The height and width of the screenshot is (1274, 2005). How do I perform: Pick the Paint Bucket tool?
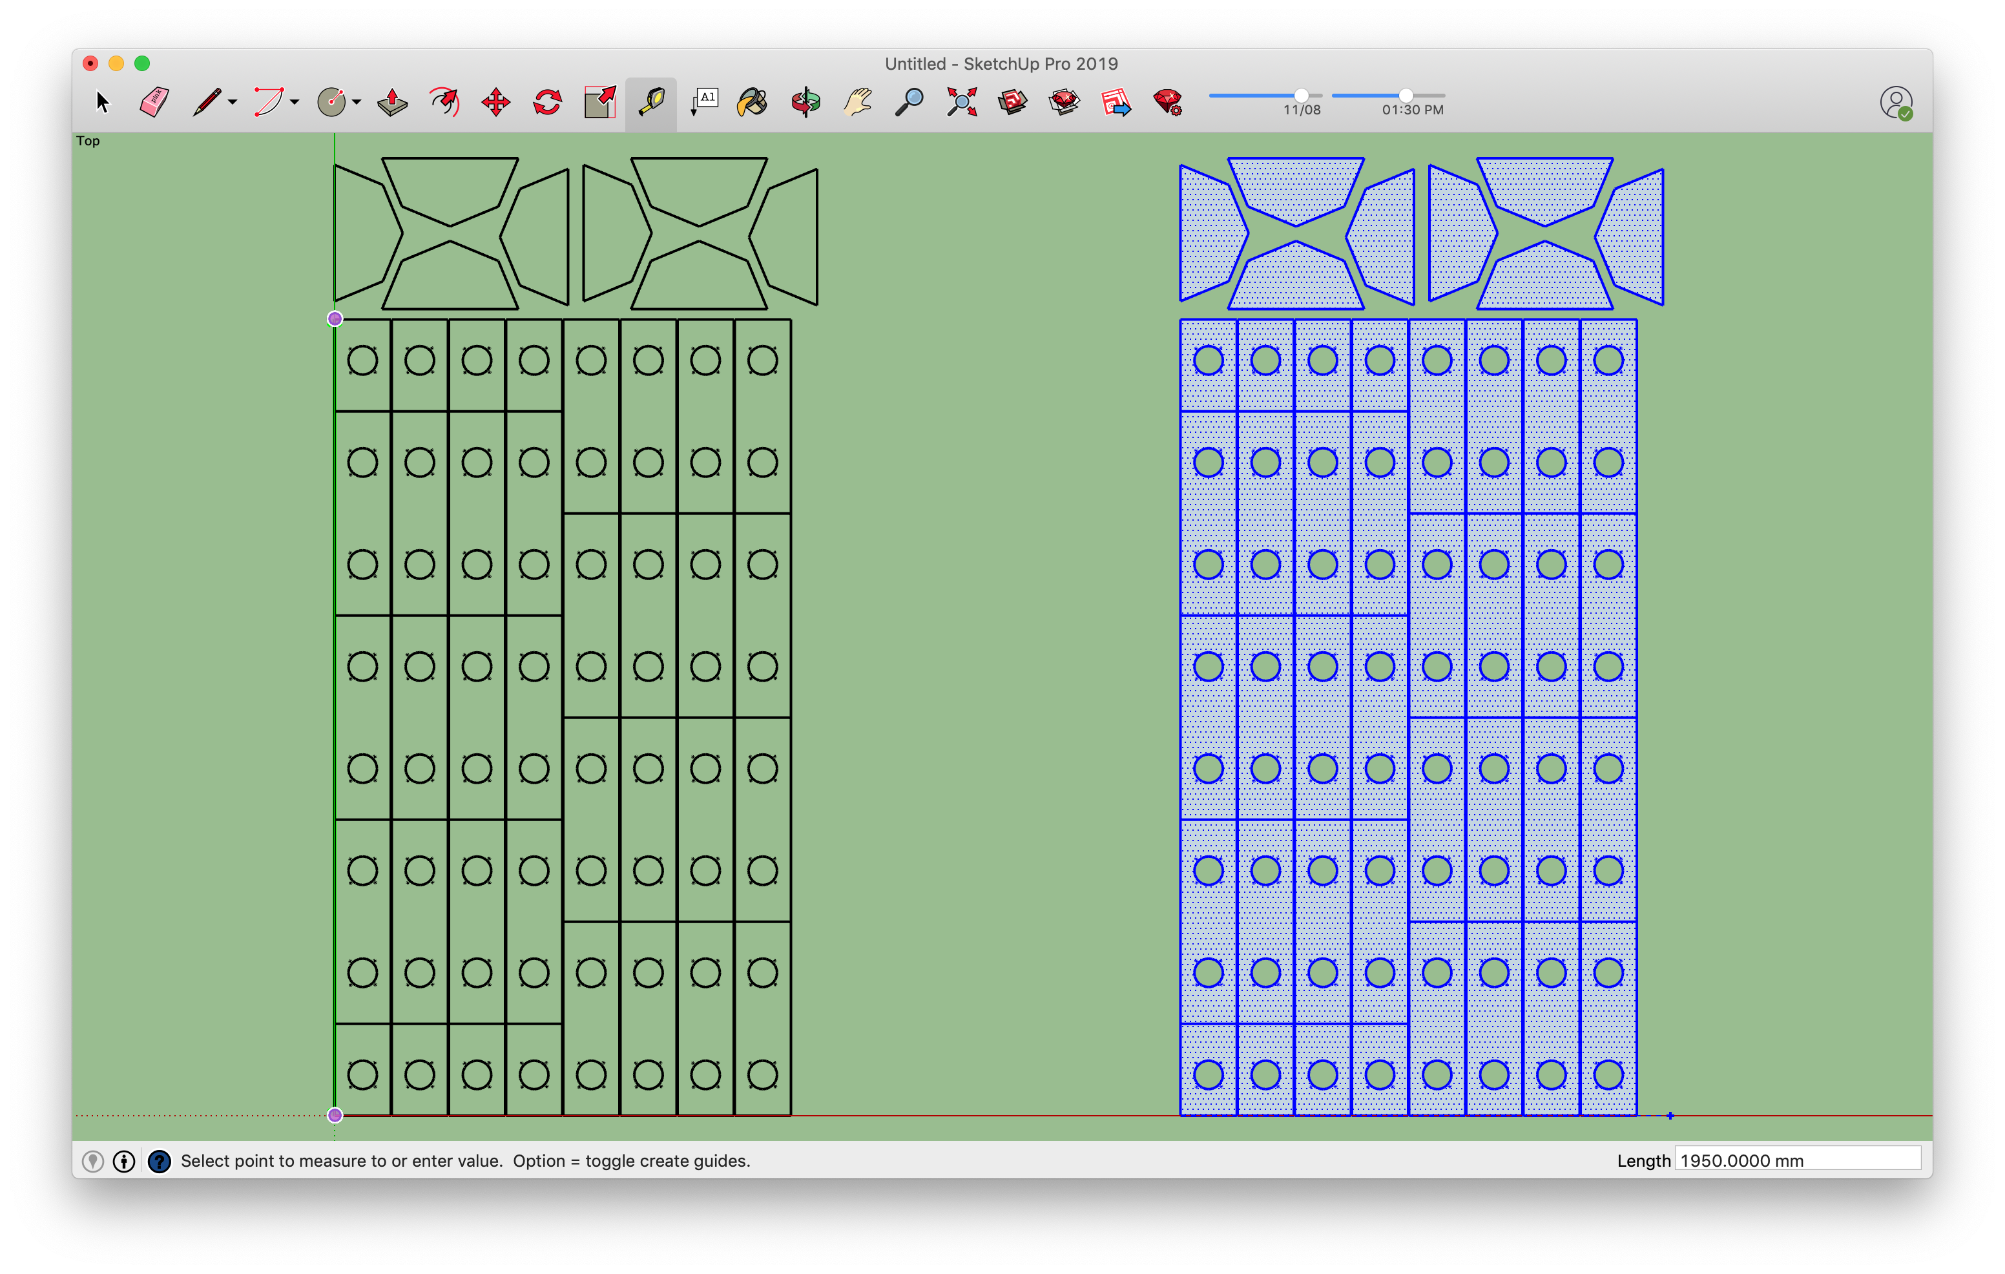tap(753, 103)
